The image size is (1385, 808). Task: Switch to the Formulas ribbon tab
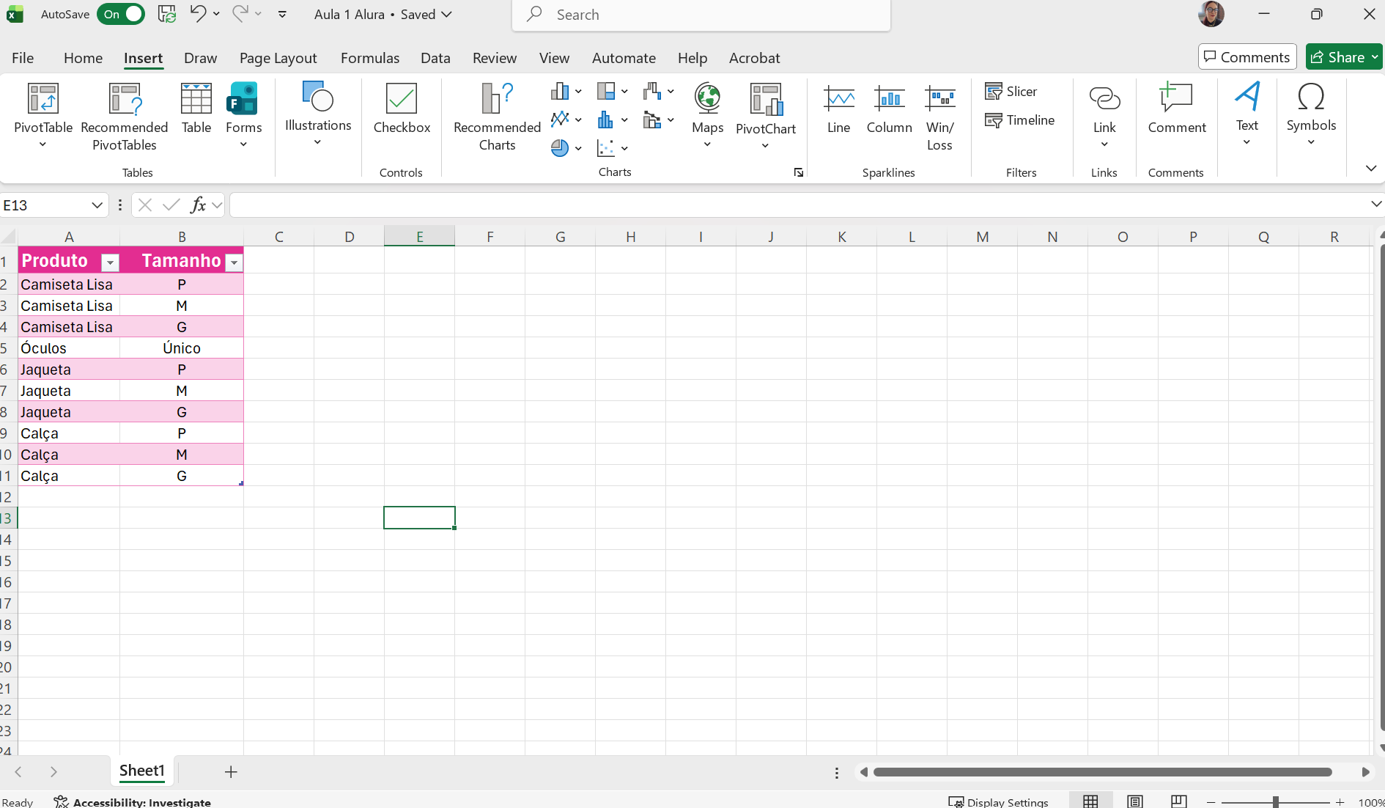coord(370,58)
